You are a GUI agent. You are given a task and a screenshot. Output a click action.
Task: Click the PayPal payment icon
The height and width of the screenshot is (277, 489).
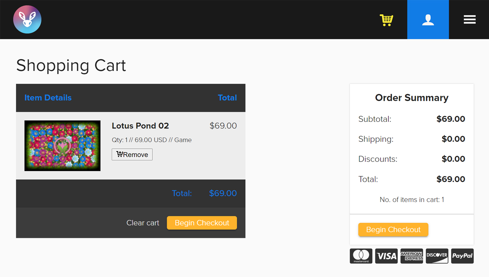[x=462, y=256]
